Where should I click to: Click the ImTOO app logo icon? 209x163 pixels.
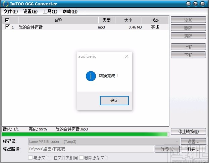[5, 4]
